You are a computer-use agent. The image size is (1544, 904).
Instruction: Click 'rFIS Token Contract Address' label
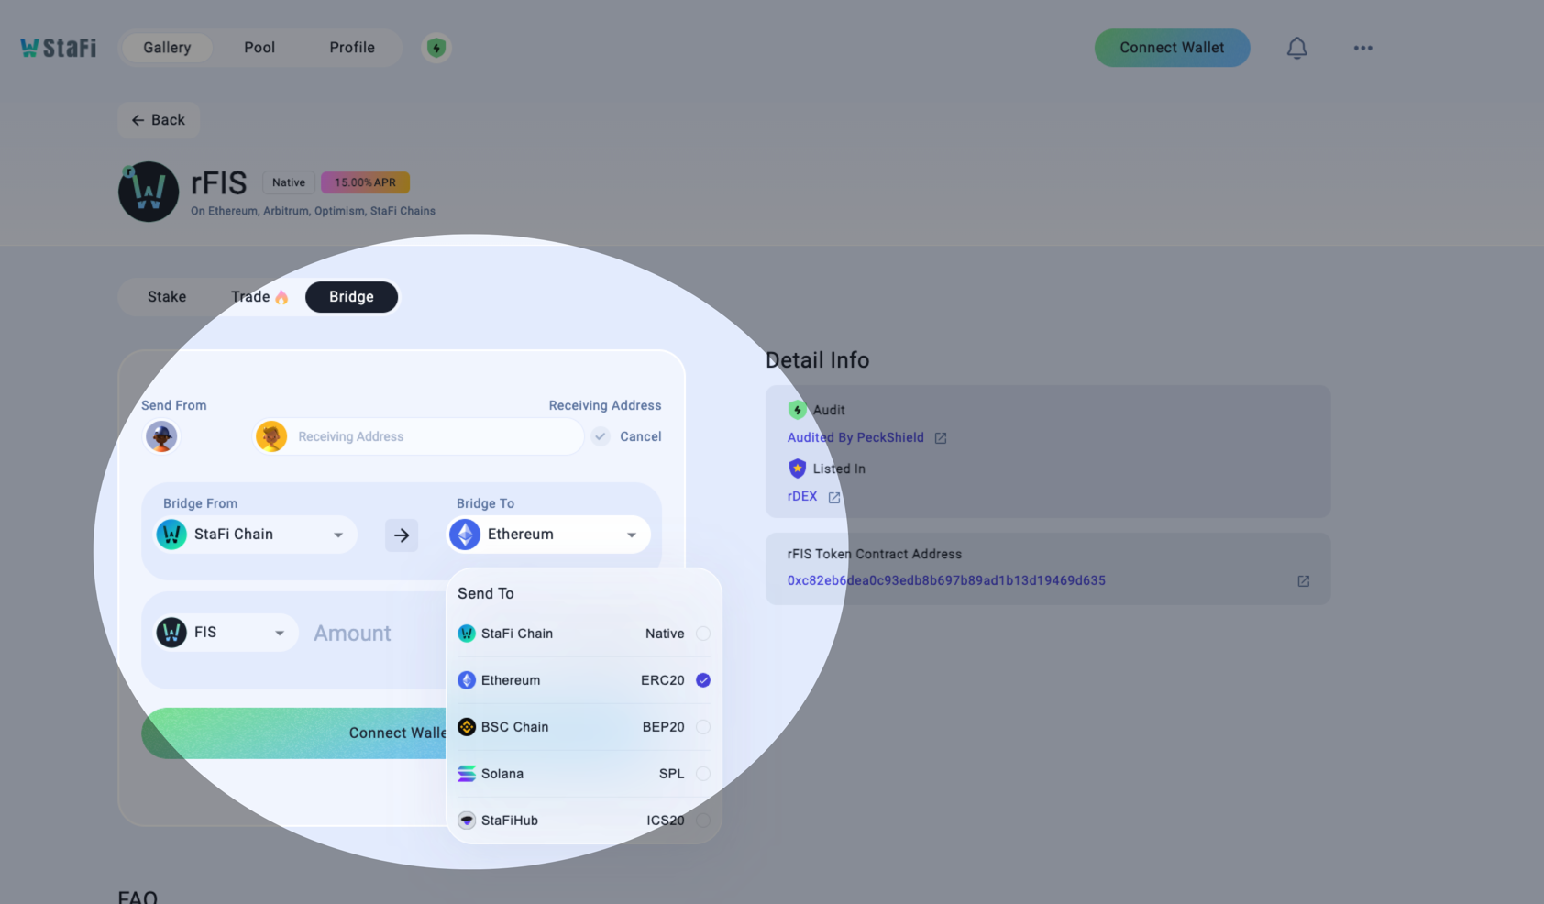point(875,554)
